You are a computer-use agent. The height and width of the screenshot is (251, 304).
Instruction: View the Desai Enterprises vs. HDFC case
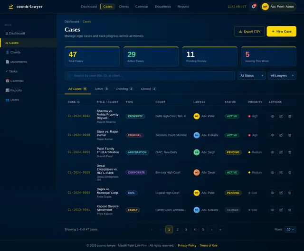[273, 173]
